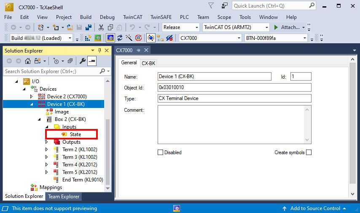The image size is (360, 213).
Task: Click the Show Online Data icon
Action: click(150, 38)
